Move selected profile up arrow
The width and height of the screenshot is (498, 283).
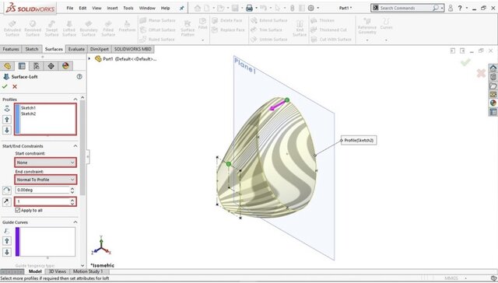click(x=7, y=119)
